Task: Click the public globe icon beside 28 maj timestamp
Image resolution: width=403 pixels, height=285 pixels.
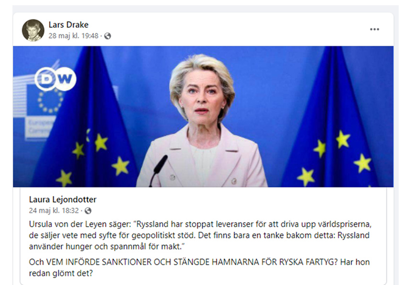Action: tap(108, 36)
